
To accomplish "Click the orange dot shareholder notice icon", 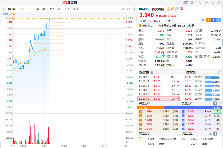I will tap(140, 26).
